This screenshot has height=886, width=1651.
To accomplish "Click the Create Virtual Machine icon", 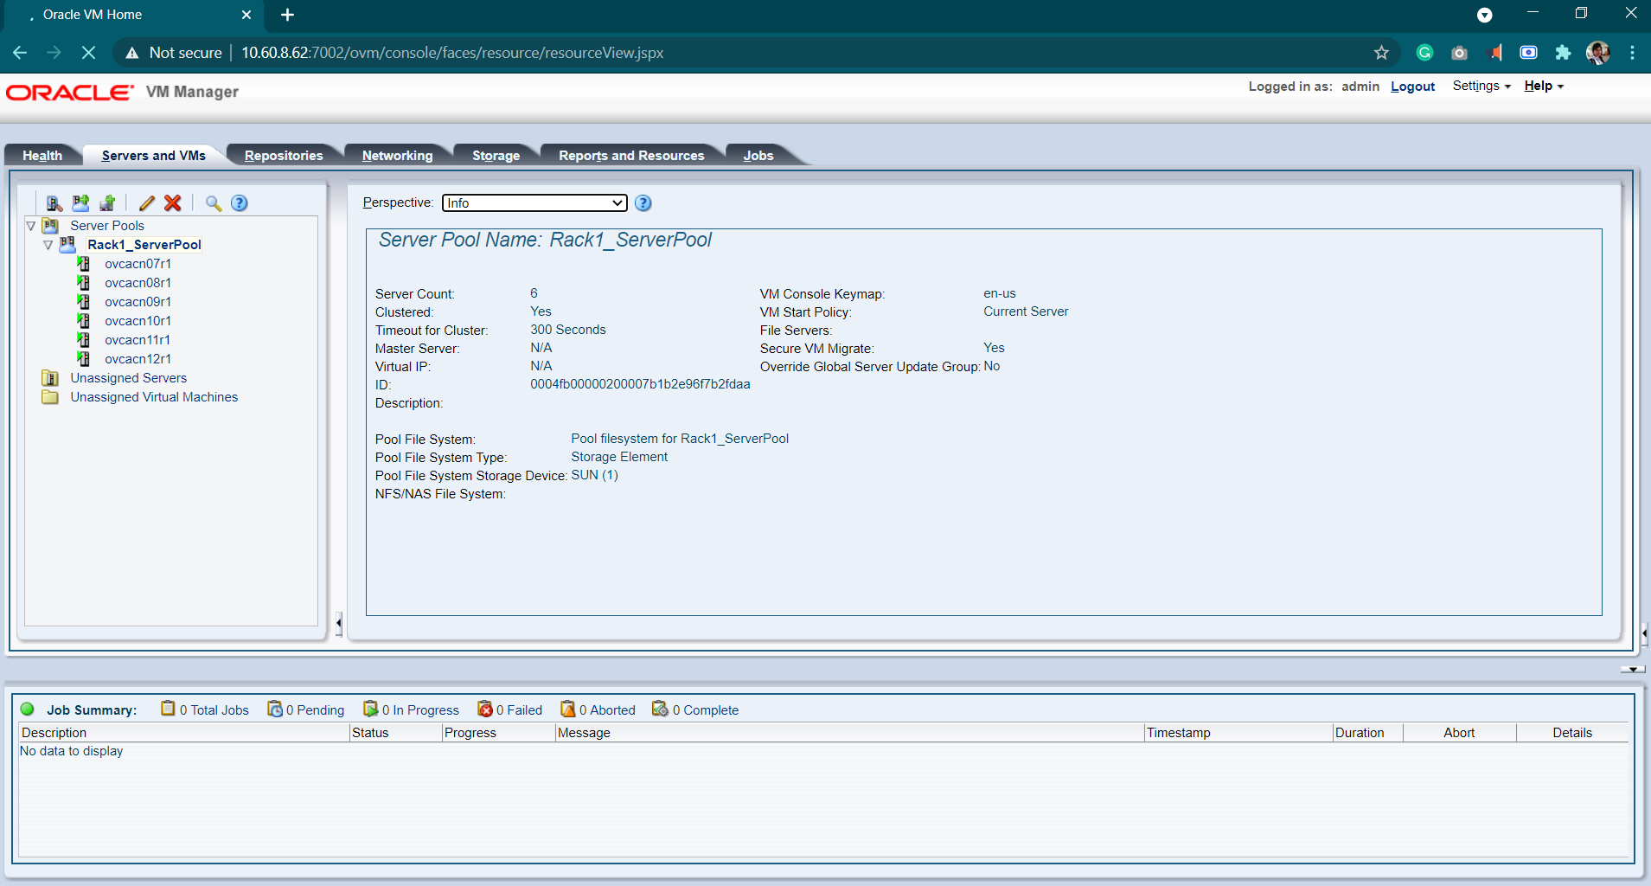I will pos(107,203).
